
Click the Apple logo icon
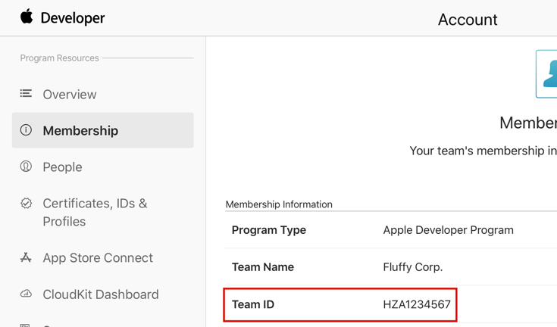27,17
